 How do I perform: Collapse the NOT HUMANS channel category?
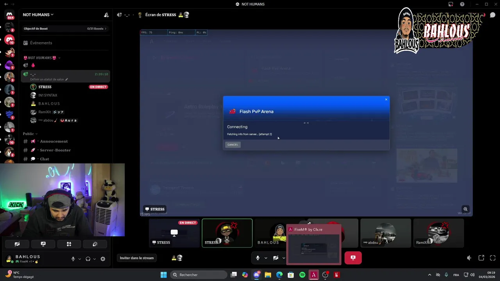(x=42, y=58)
